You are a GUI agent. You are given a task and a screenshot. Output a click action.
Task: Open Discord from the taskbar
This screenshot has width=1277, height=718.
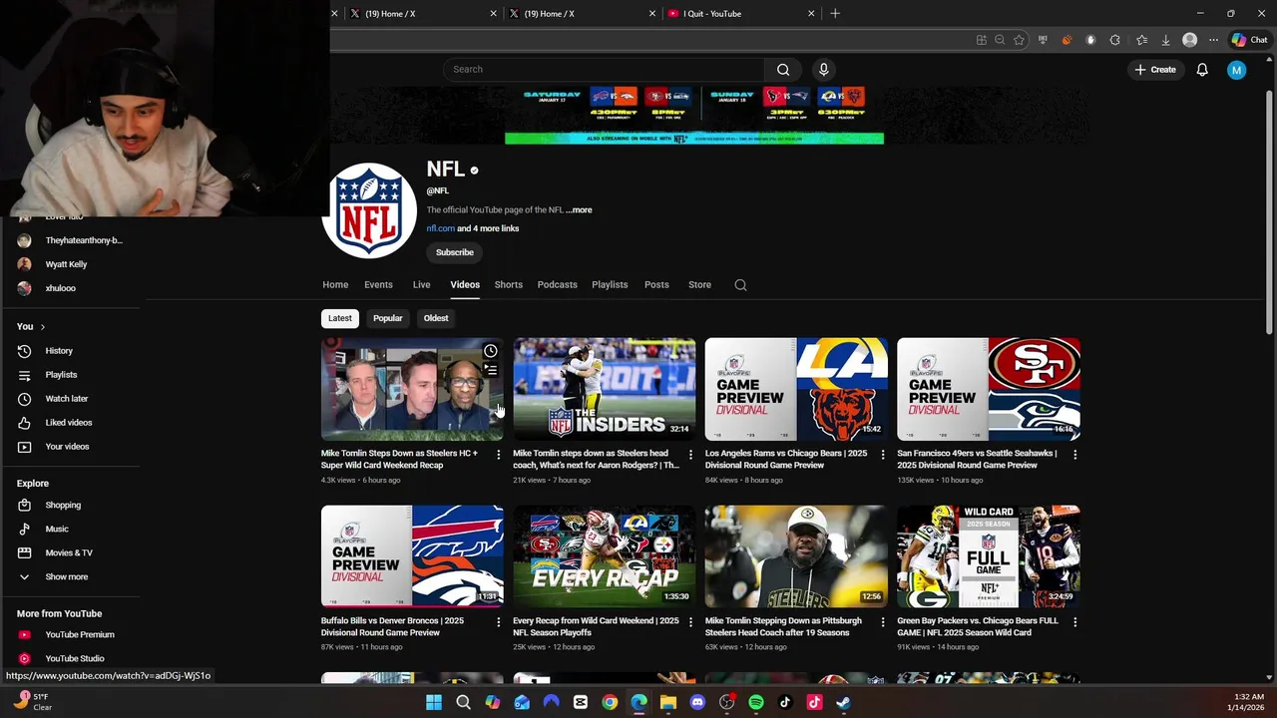(697, 702)
